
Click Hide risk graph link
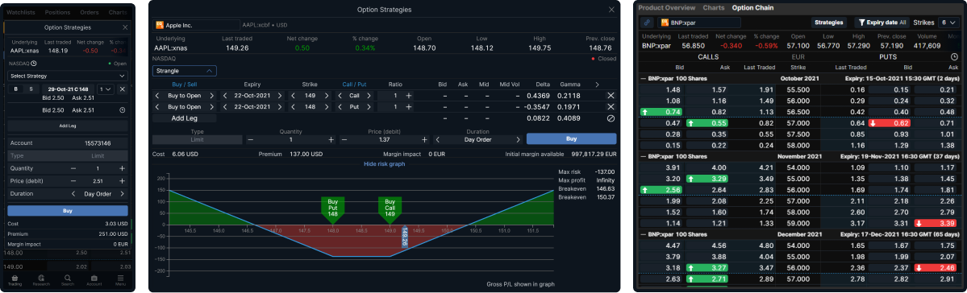pos(384,164)
